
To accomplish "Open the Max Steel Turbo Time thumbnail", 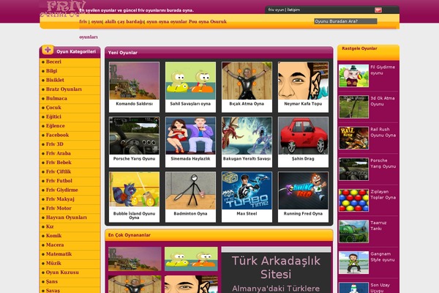I will 247,190.
